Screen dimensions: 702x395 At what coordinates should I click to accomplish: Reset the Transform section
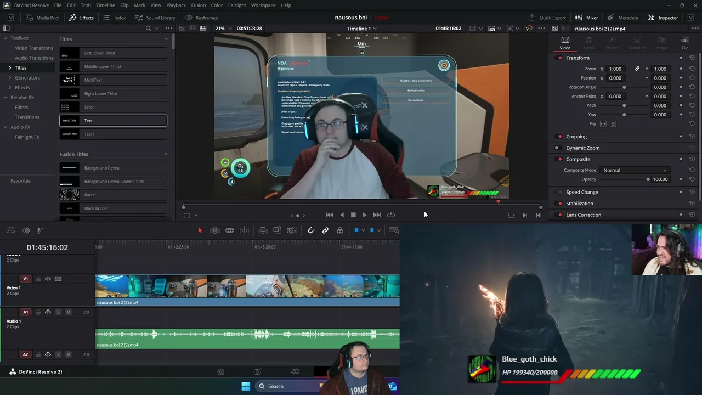692,58
